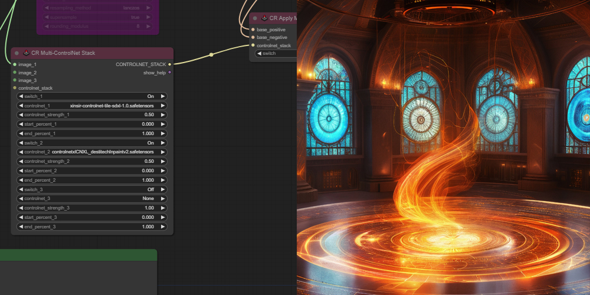590x295 pixels.
Task: Click the switch widget in CR Apply node
Action: (x=276, y=54)
